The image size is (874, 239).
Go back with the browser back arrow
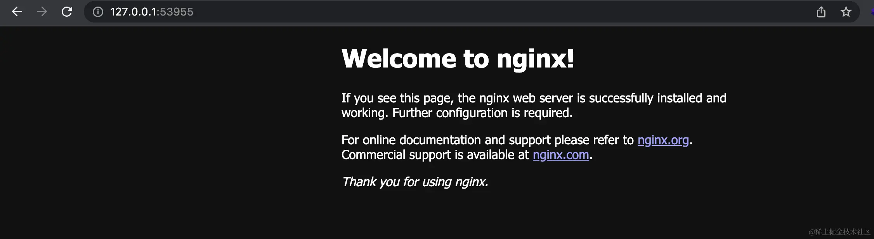(x=17, y=12)
